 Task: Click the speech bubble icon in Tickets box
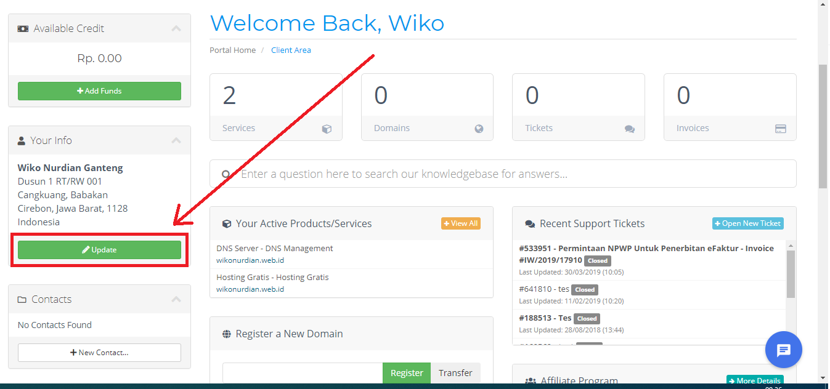point(630,129)
